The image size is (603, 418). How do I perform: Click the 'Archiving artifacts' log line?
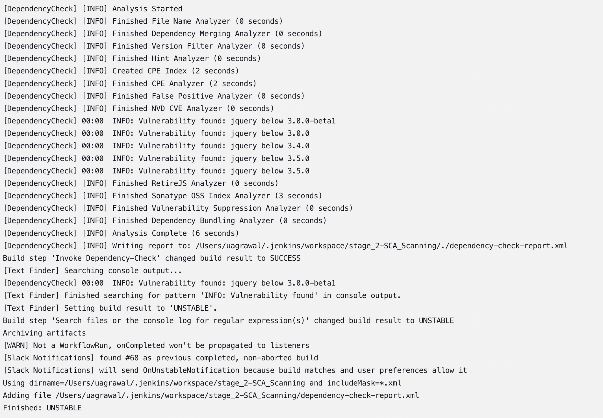(44, 333)
